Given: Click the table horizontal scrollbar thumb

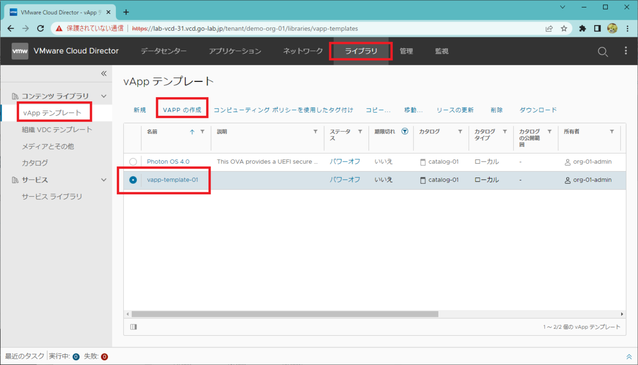Looking at the screenshot, I should point(285,314).
